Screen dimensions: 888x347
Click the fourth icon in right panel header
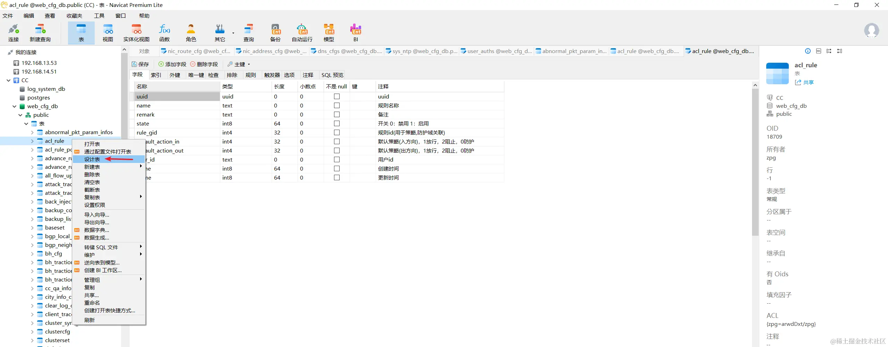click(840, 51)
